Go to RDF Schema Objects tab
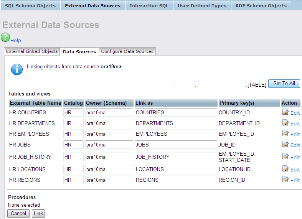This screenshot has width=302, height=219. (261, 6)
